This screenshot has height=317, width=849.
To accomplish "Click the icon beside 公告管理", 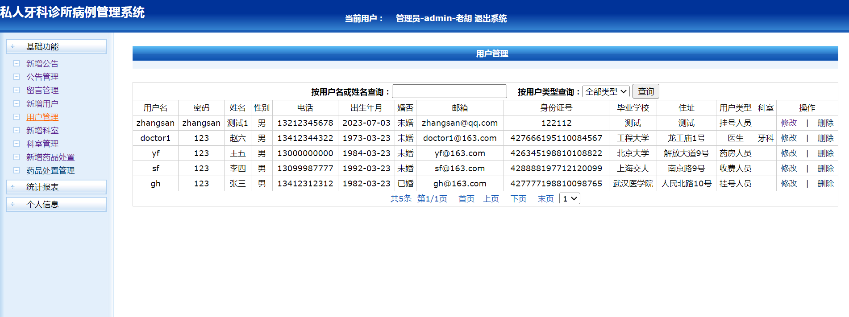I will click(17, 77).
